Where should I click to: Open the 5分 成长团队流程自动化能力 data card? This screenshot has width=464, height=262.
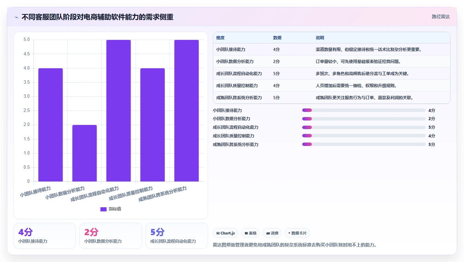[177, 235]
